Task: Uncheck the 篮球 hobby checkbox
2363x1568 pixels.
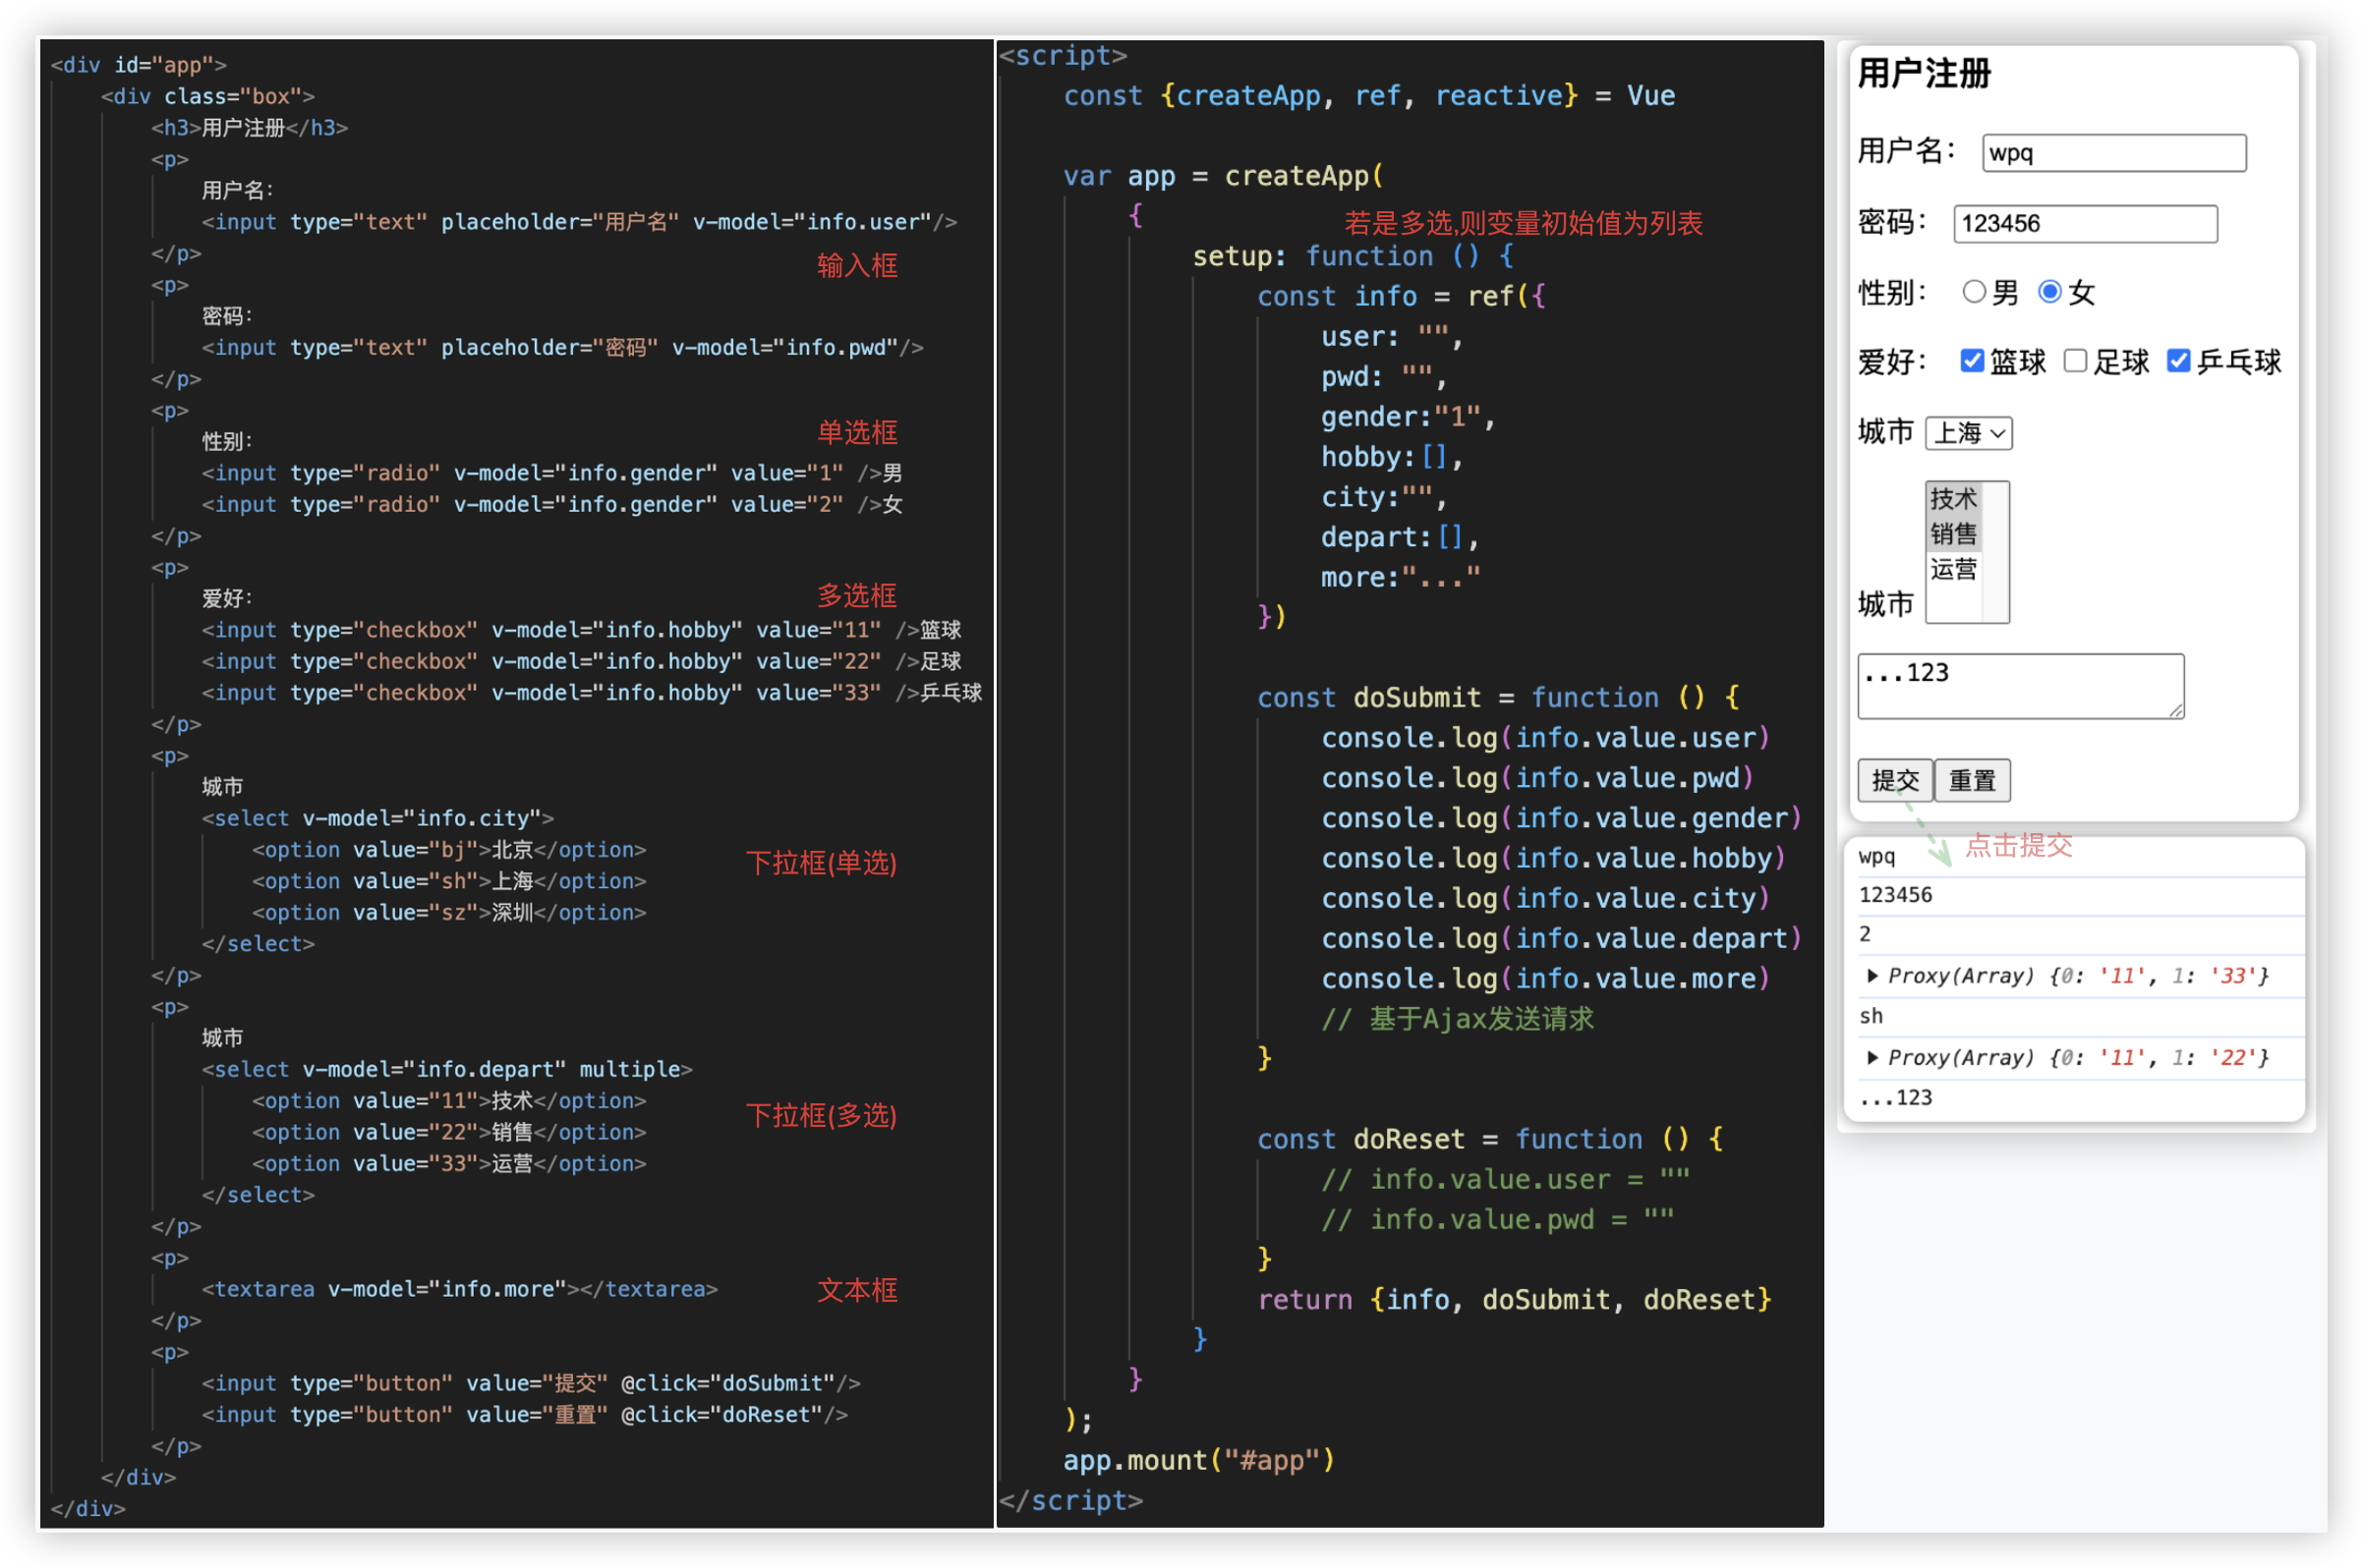Action: pyautogui.click(x=1971, y=361)
